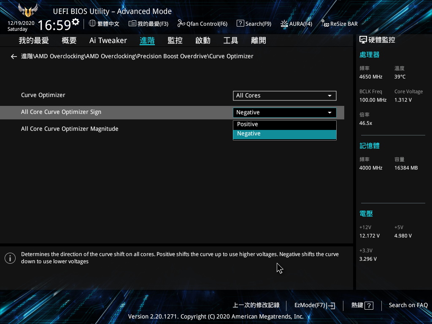
Task: Click the 39°C temperature value
Action: tap(400, 77)
